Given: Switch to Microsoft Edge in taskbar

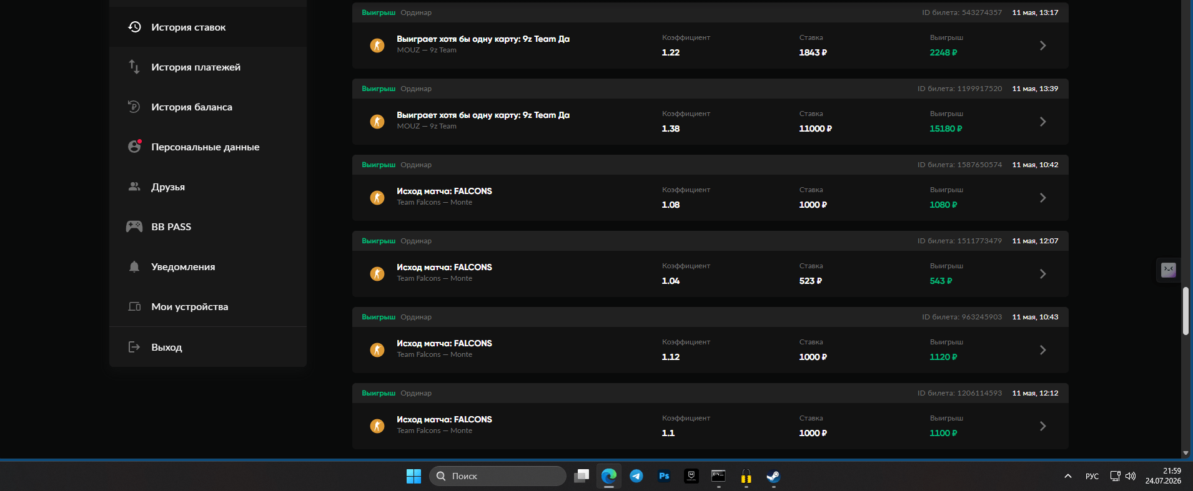Looking at the screenshot, I should (609, 476).
